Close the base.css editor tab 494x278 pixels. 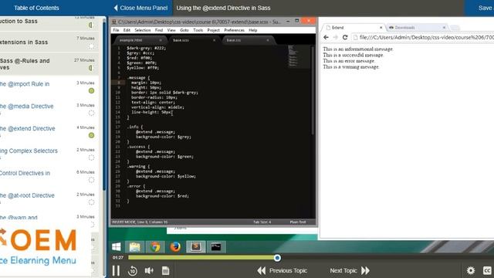coord(268,40)
